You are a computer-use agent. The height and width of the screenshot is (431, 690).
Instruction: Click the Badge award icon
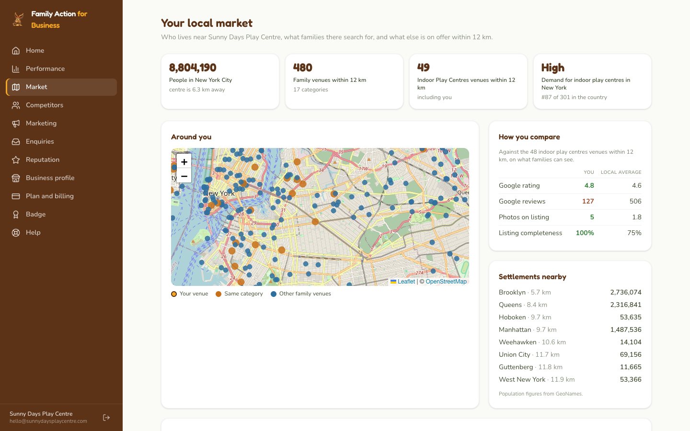tap(16, 214)
